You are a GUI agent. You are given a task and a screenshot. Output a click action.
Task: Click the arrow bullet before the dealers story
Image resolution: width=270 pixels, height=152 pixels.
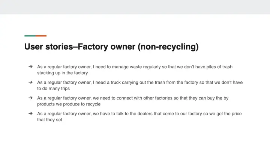pyautogui.click(x=30, y=113)
